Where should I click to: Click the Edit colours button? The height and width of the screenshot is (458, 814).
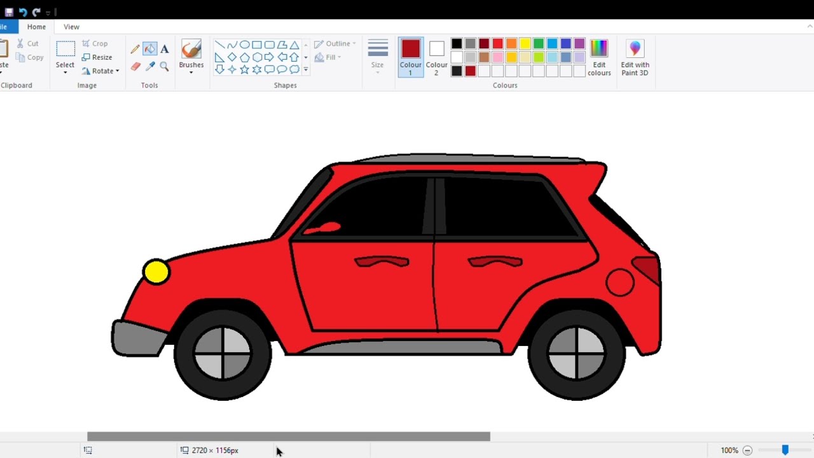(599, 57)
